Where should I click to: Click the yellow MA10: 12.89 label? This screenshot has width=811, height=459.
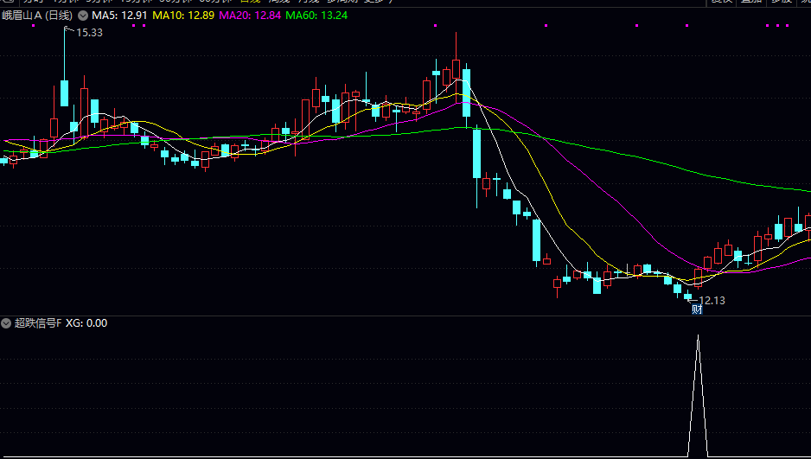tap(183, 16)
